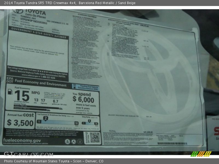This screenshot has width=219, height=164.
Task: Click the EPA DOT label badge
Action: (x=10, y=80)
